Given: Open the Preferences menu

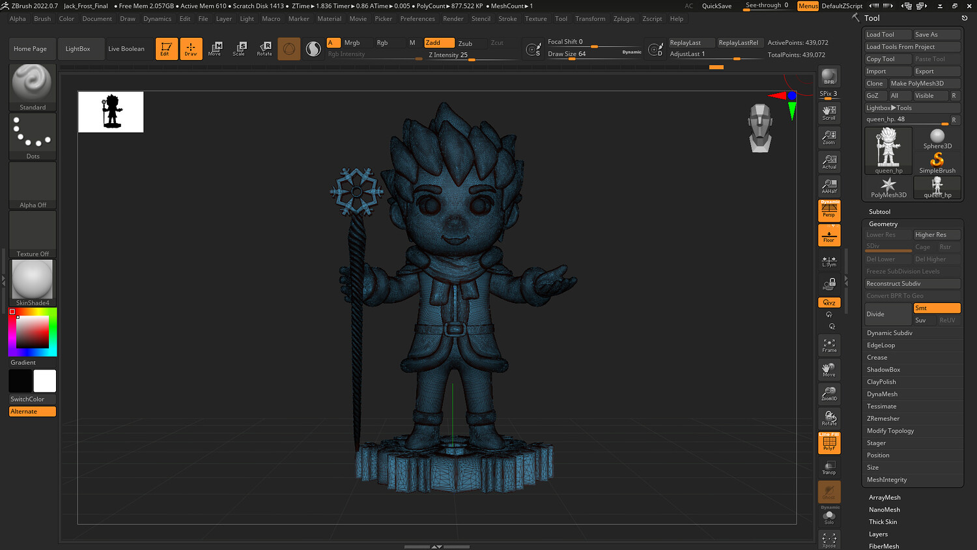Looking at the screenshot, I should [418, 19].
